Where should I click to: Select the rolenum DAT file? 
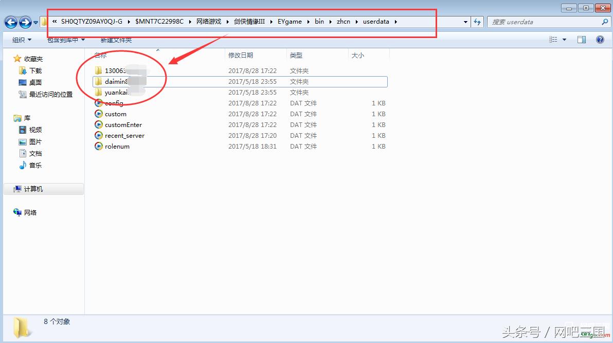point(117,147)
